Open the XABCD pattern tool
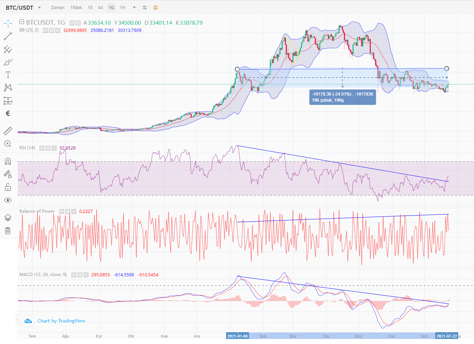Viewport: 474px width, 344px height. [8, 88]
